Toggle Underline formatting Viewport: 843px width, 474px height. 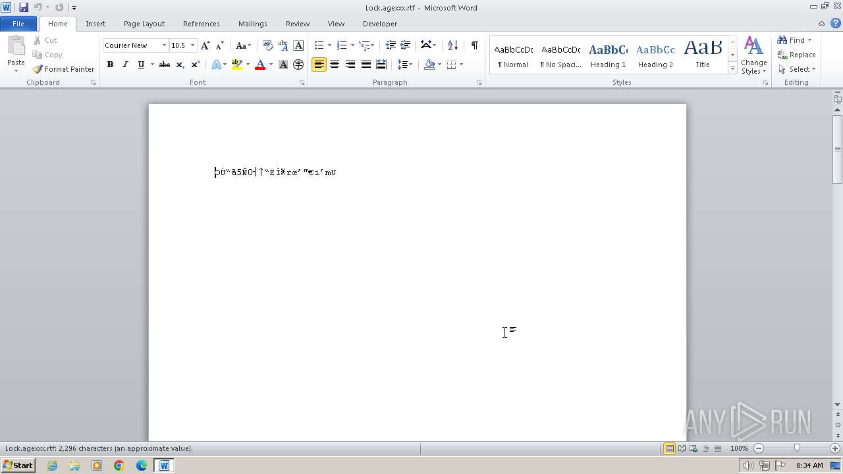pyautogui.click(x=140, y=65)
